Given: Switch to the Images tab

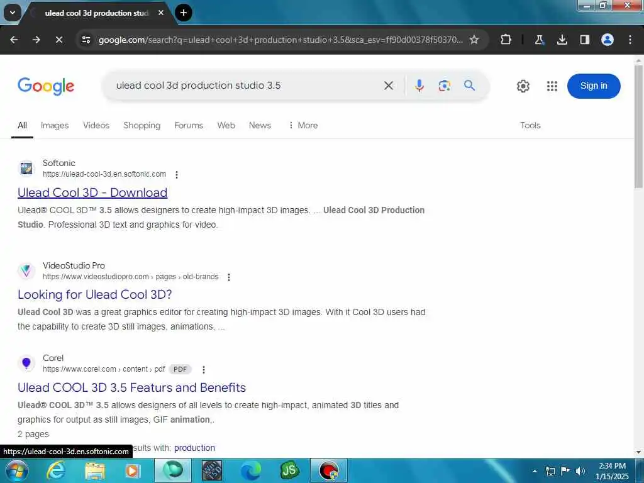Looking at the screenshot, I should (x=55, y=125).
